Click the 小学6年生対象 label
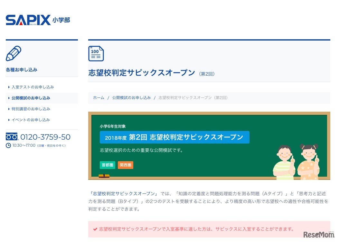 tap(113, 126)
